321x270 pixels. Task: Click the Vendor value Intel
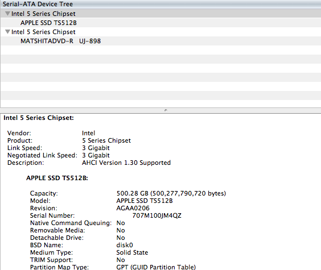pos(88,133)
